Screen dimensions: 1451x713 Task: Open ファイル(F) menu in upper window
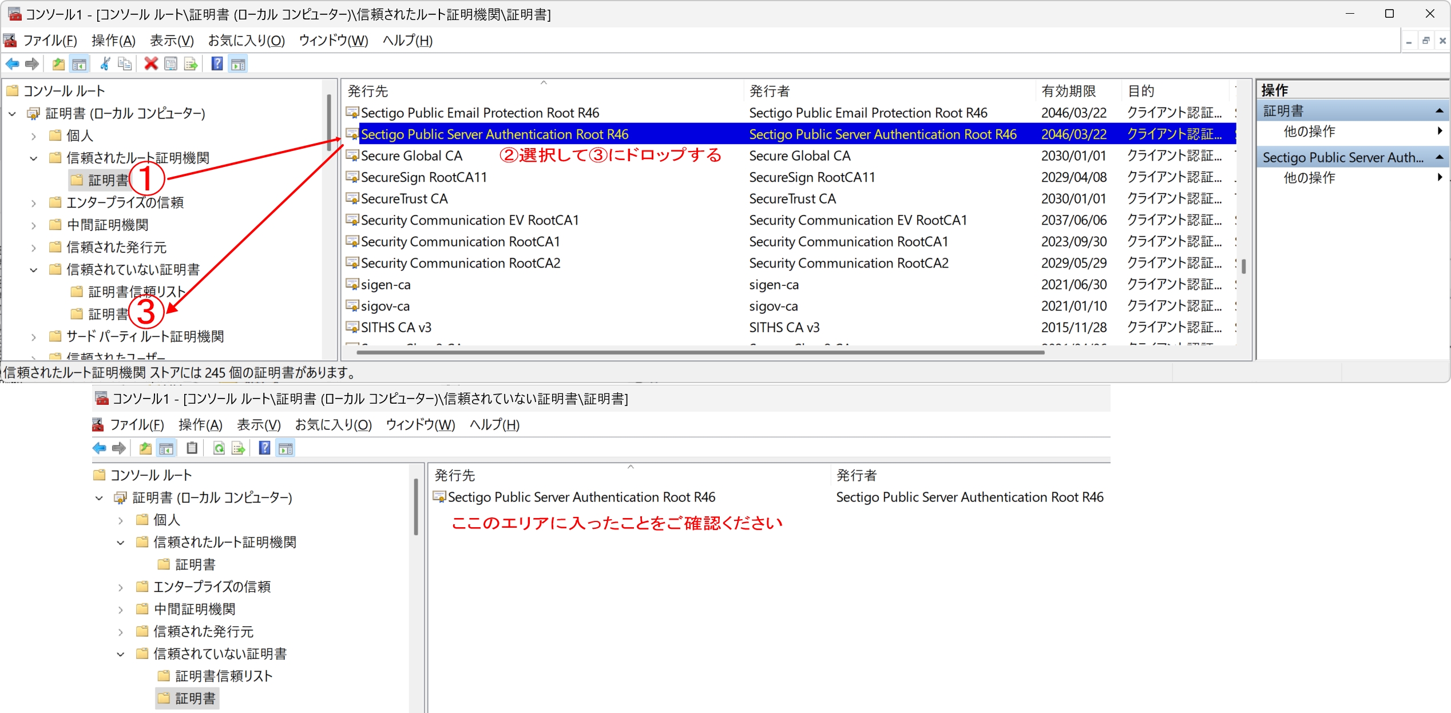tap(50, 41)
